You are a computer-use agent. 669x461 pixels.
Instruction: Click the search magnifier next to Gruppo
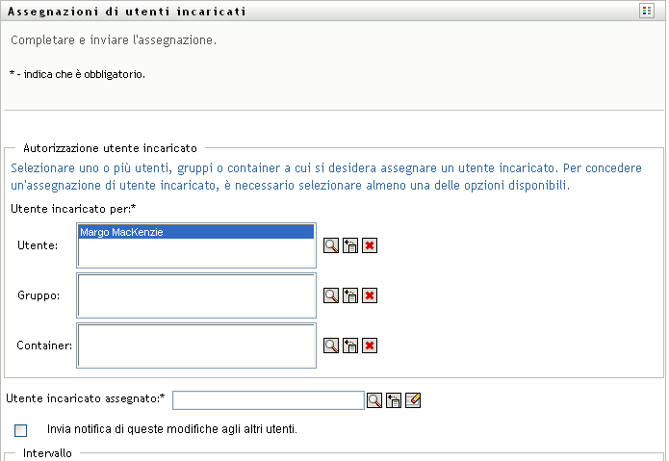tap(330, 295)
